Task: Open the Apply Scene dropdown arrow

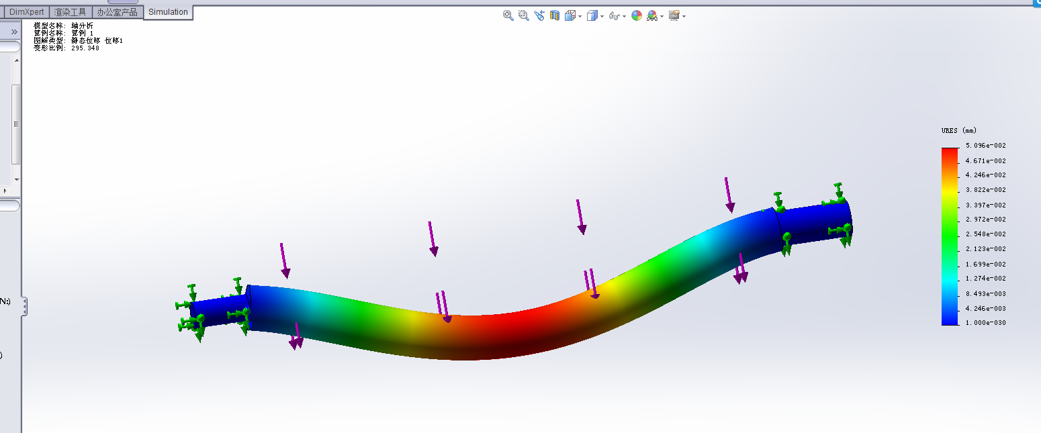Action: click(662, 16)
